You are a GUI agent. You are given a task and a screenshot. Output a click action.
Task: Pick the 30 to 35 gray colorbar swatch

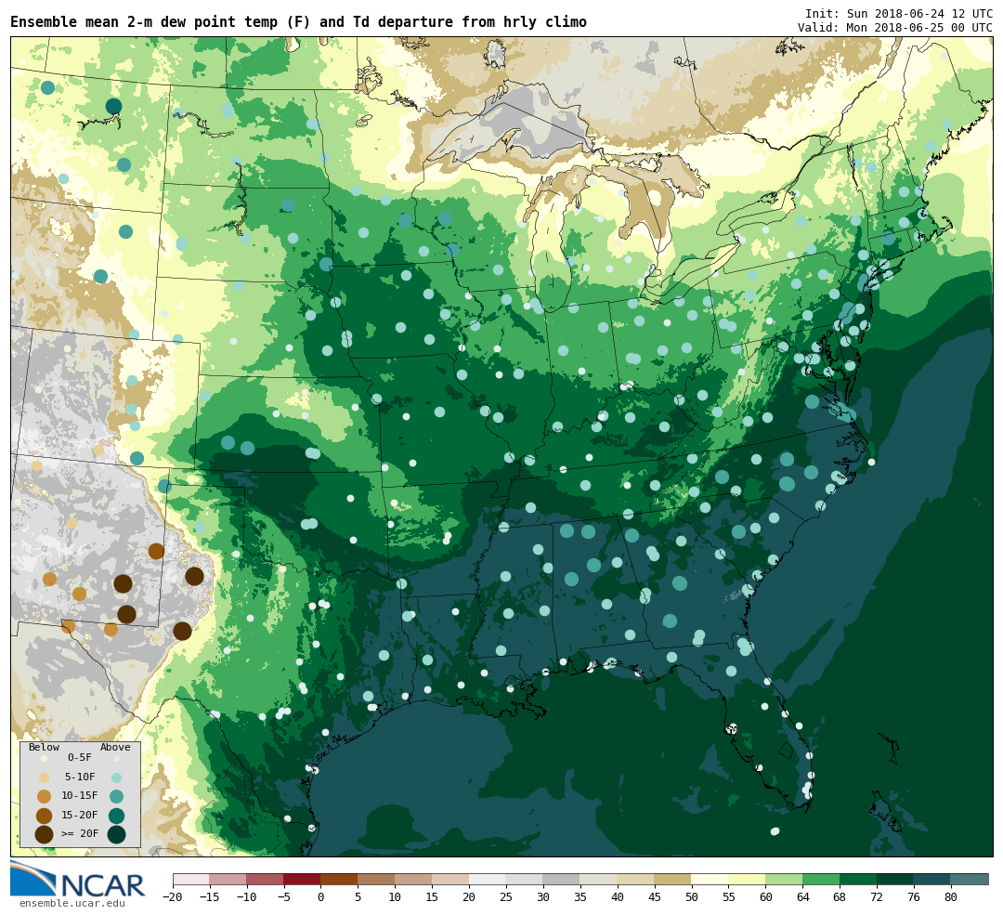click(562, 879)
